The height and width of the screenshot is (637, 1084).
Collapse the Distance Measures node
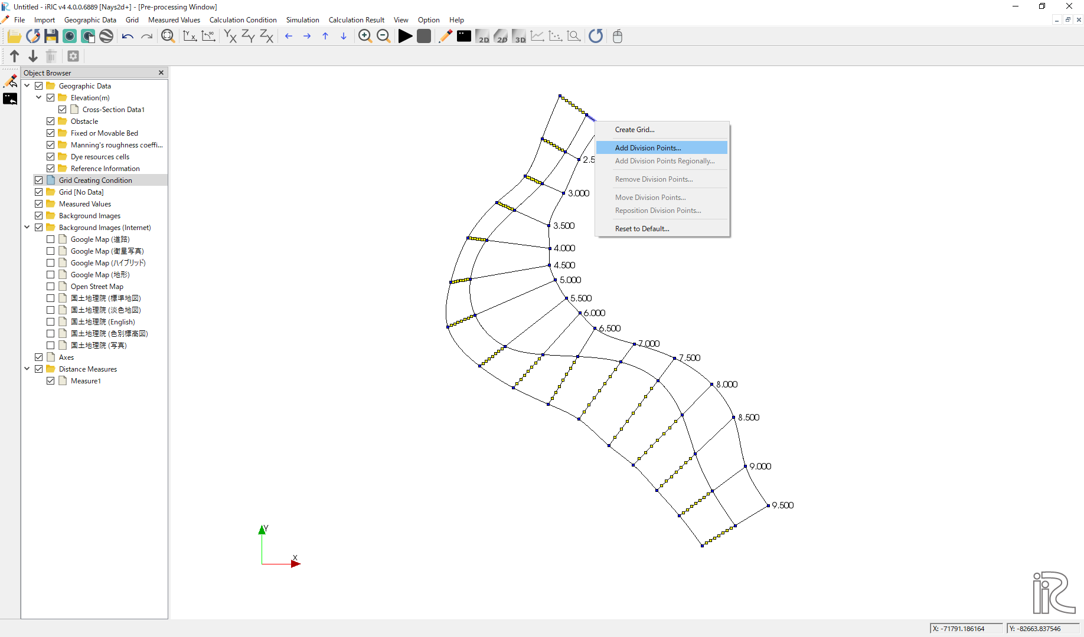click(x=27, y=369)
